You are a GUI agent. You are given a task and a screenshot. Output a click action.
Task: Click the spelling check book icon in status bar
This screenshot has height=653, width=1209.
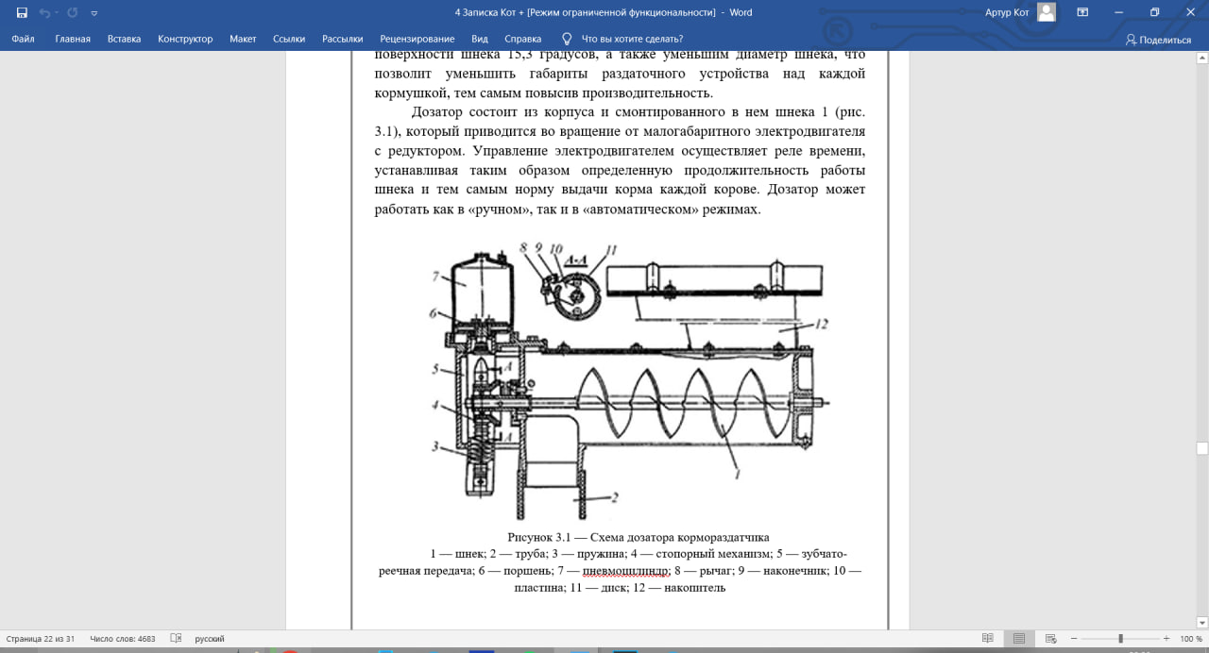[x=176, y=639]
